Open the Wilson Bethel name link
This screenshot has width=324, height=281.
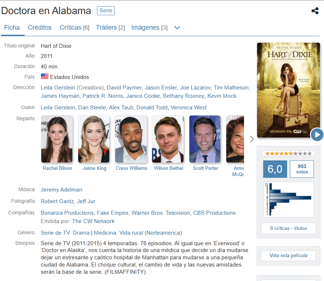click(168, 168)
